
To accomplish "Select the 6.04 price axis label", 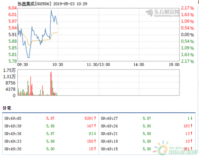I will 13,8.
